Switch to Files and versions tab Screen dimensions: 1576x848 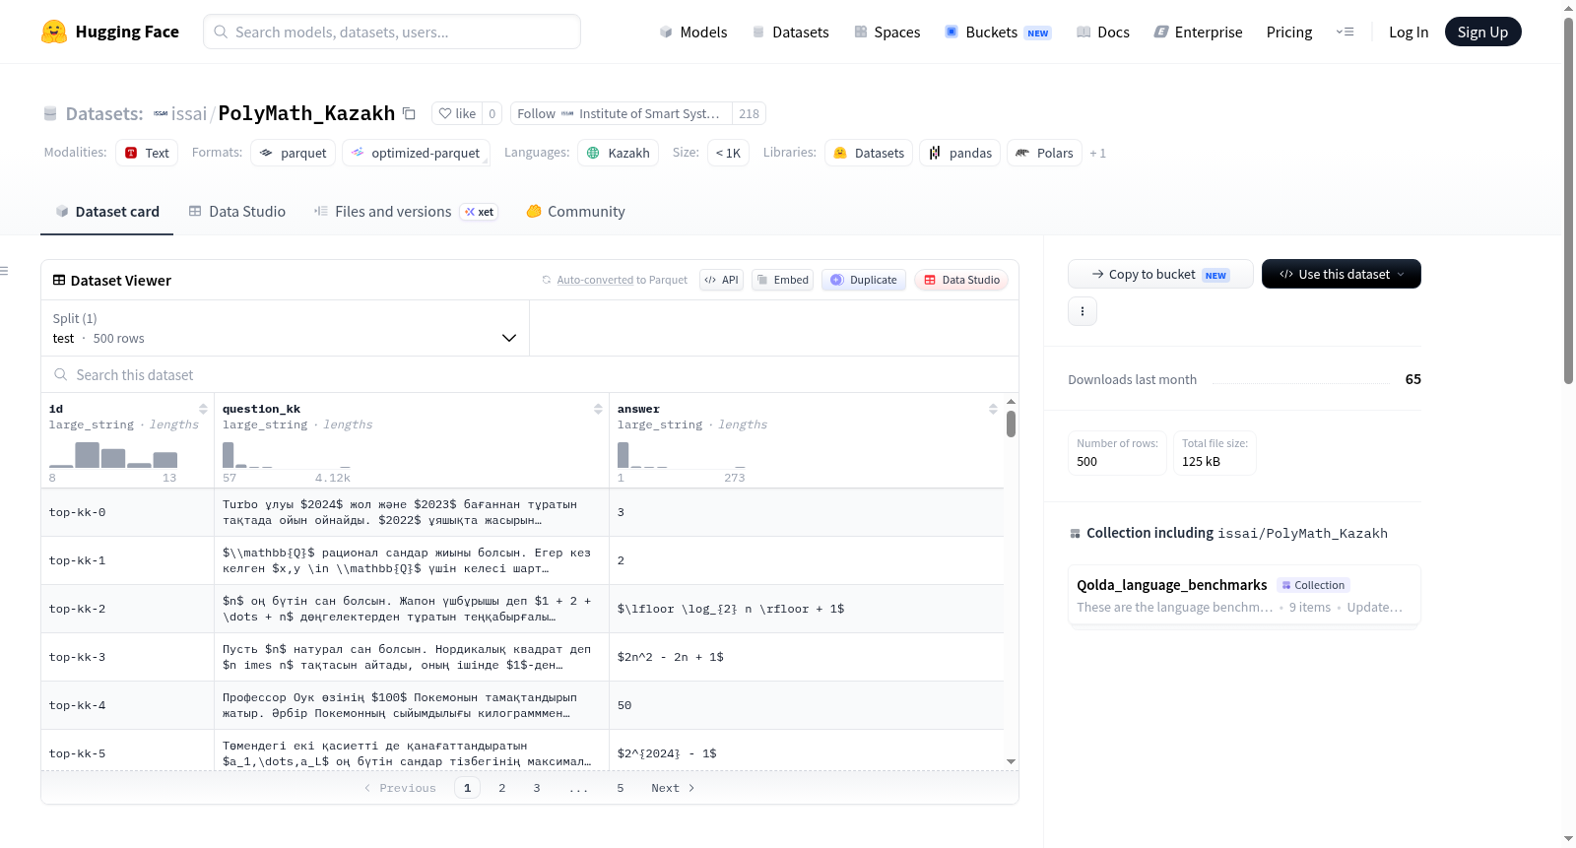click(x=406, y=211)
